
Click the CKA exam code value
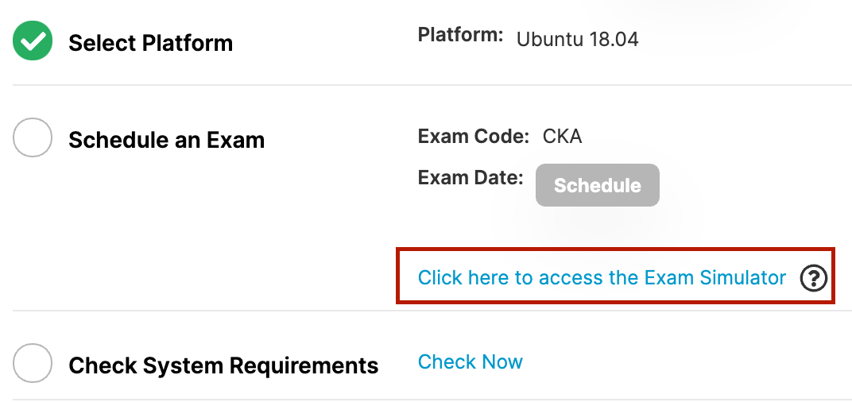pyautogui.click(x=562, y=136)
